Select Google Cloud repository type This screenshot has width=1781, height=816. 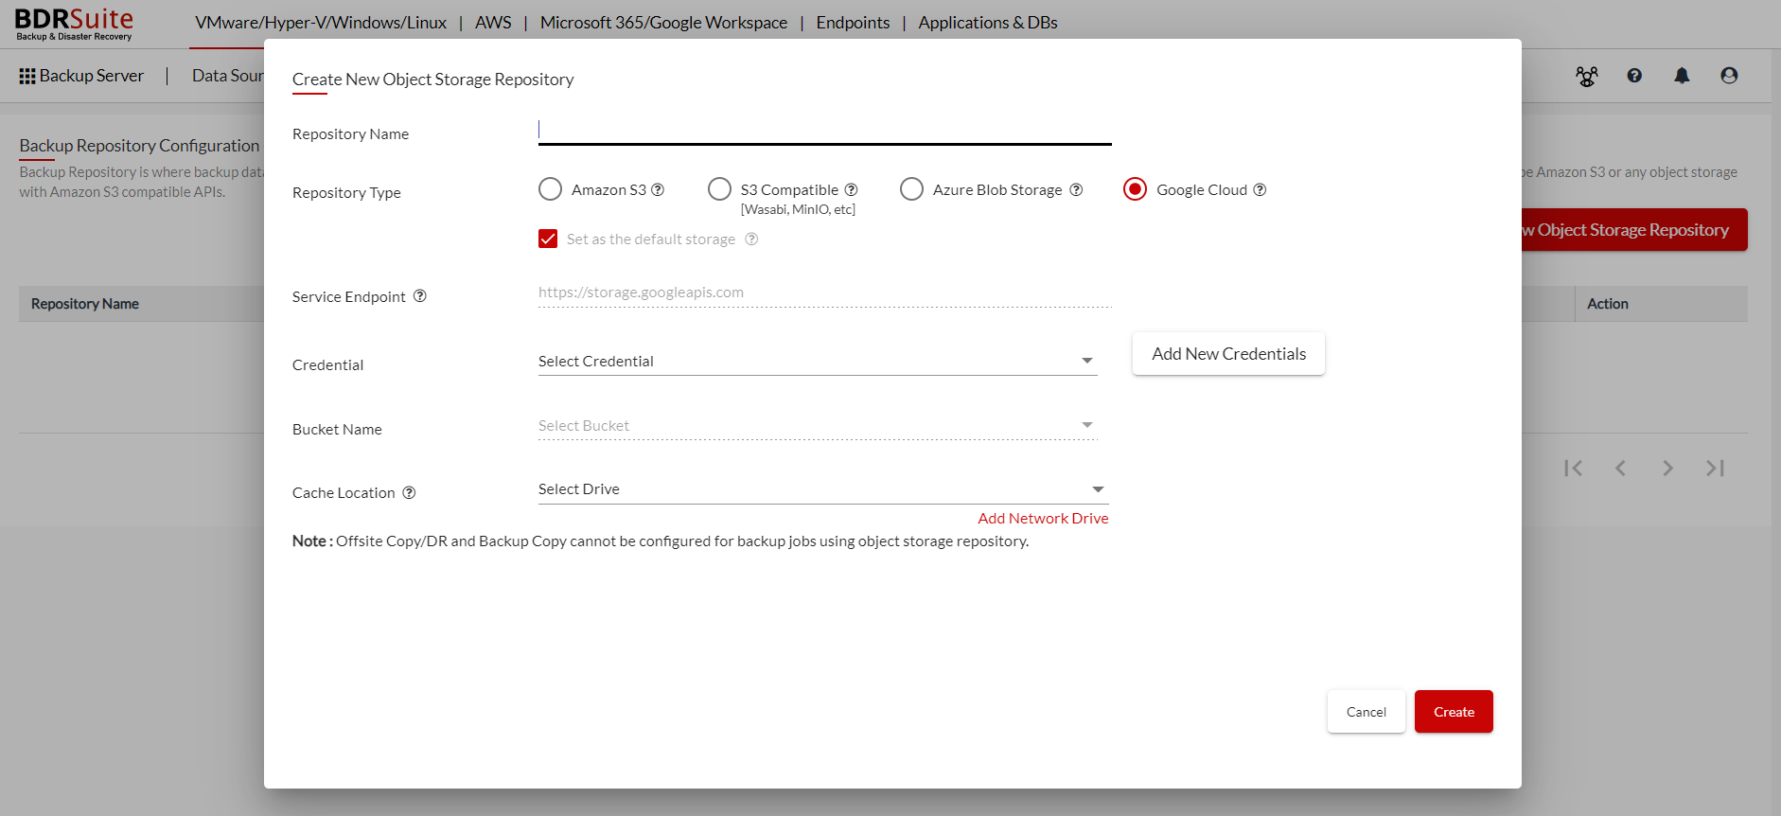click(1135, 189)
